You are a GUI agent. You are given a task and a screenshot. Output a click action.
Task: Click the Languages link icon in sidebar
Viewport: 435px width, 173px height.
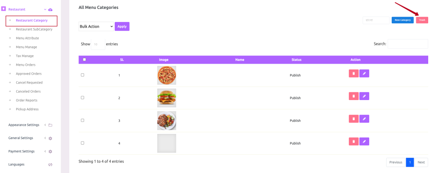pyautogui.click(x=50, y=165)
